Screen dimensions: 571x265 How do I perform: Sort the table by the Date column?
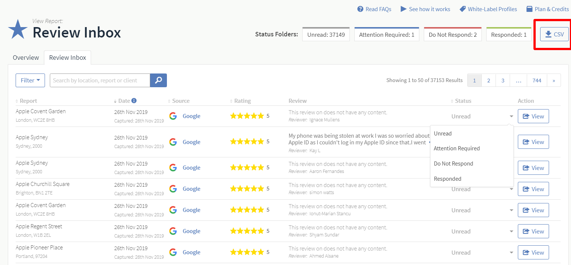122,101
